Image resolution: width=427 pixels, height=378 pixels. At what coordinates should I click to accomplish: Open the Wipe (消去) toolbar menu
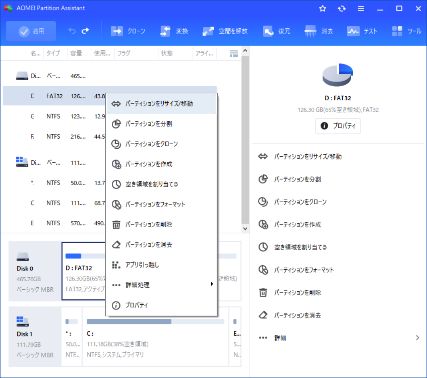point(319,31)
